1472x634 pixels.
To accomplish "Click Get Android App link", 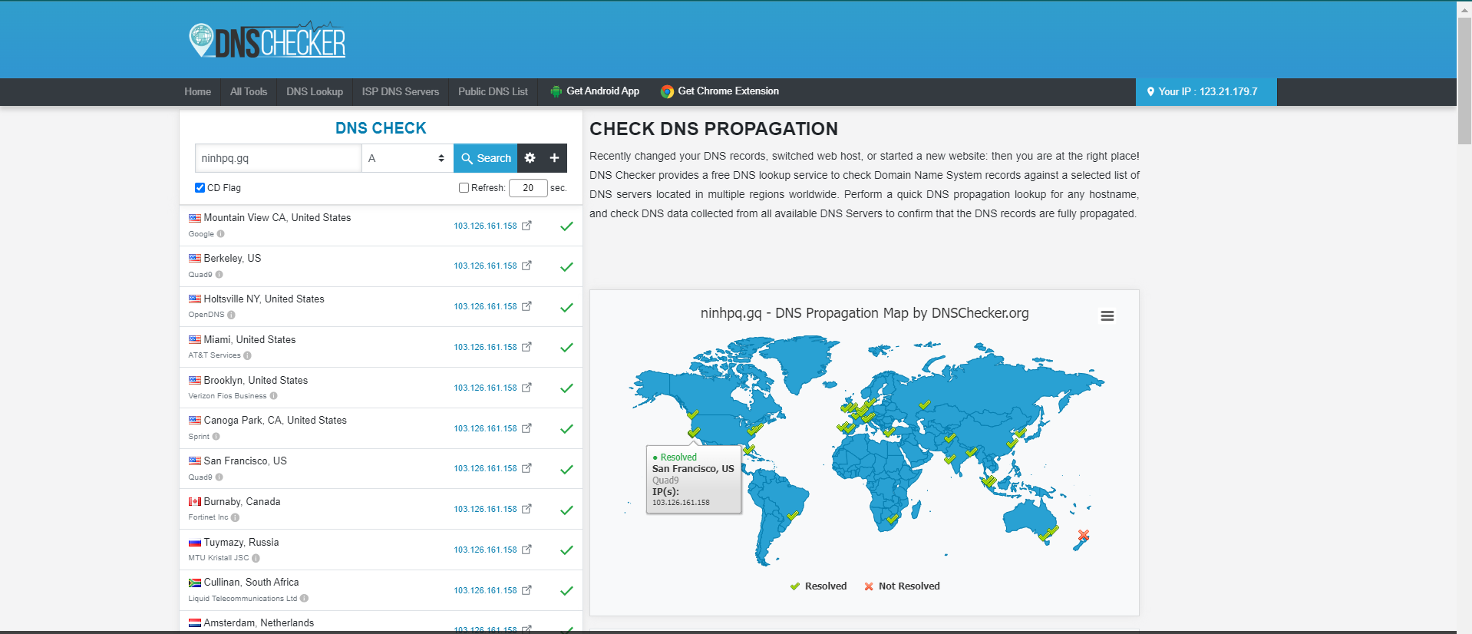I will tap(595, 91).
